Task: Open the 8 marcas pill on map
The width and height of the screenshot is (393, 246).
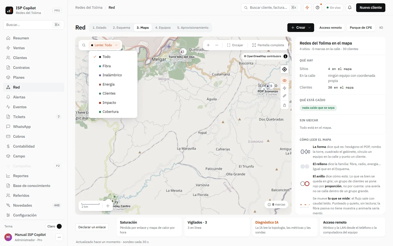Action: tap(276, 204)
